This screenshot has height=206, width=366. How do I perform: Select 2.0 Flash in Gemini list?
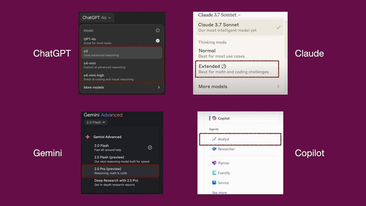121,147
